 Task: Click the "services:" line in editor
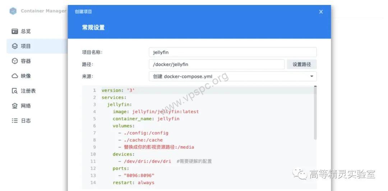tap(114, 97)
